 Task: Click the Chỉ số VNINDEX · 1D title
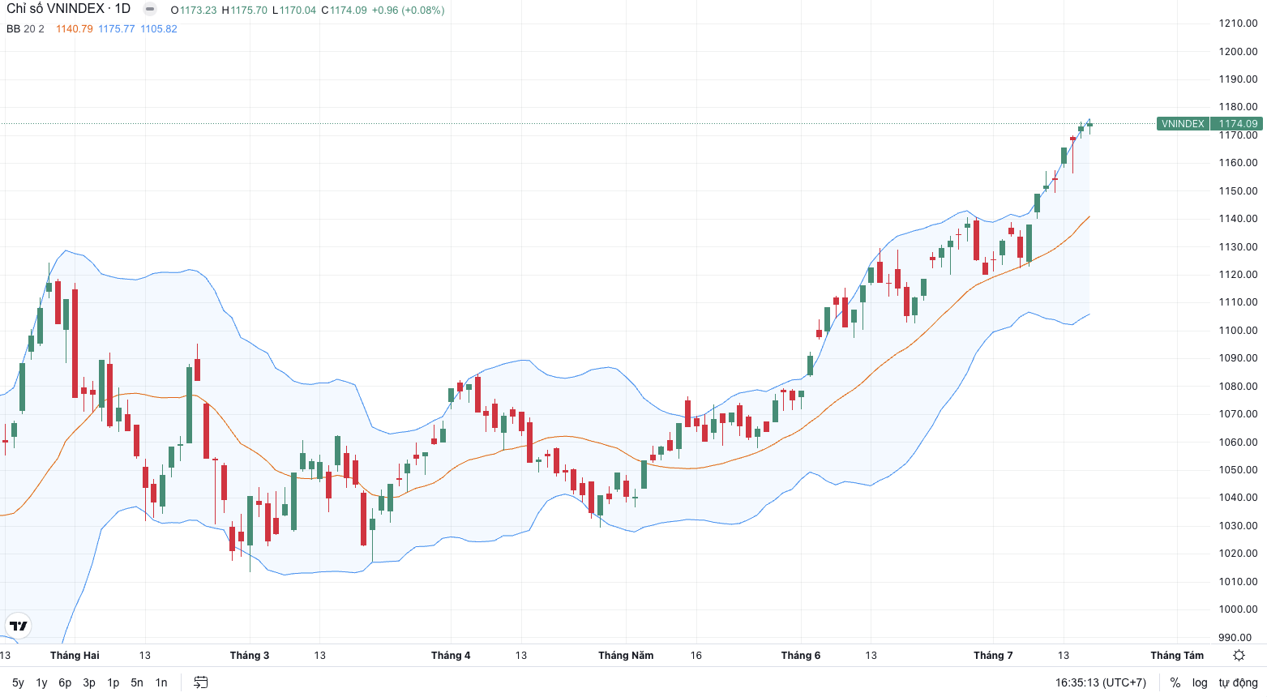[69, 9]
